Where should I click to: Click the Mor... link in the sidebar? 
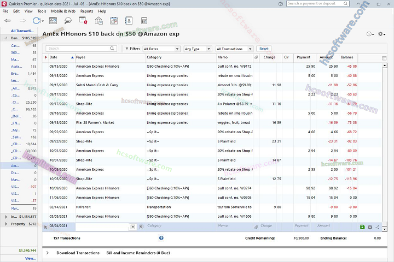15,209
